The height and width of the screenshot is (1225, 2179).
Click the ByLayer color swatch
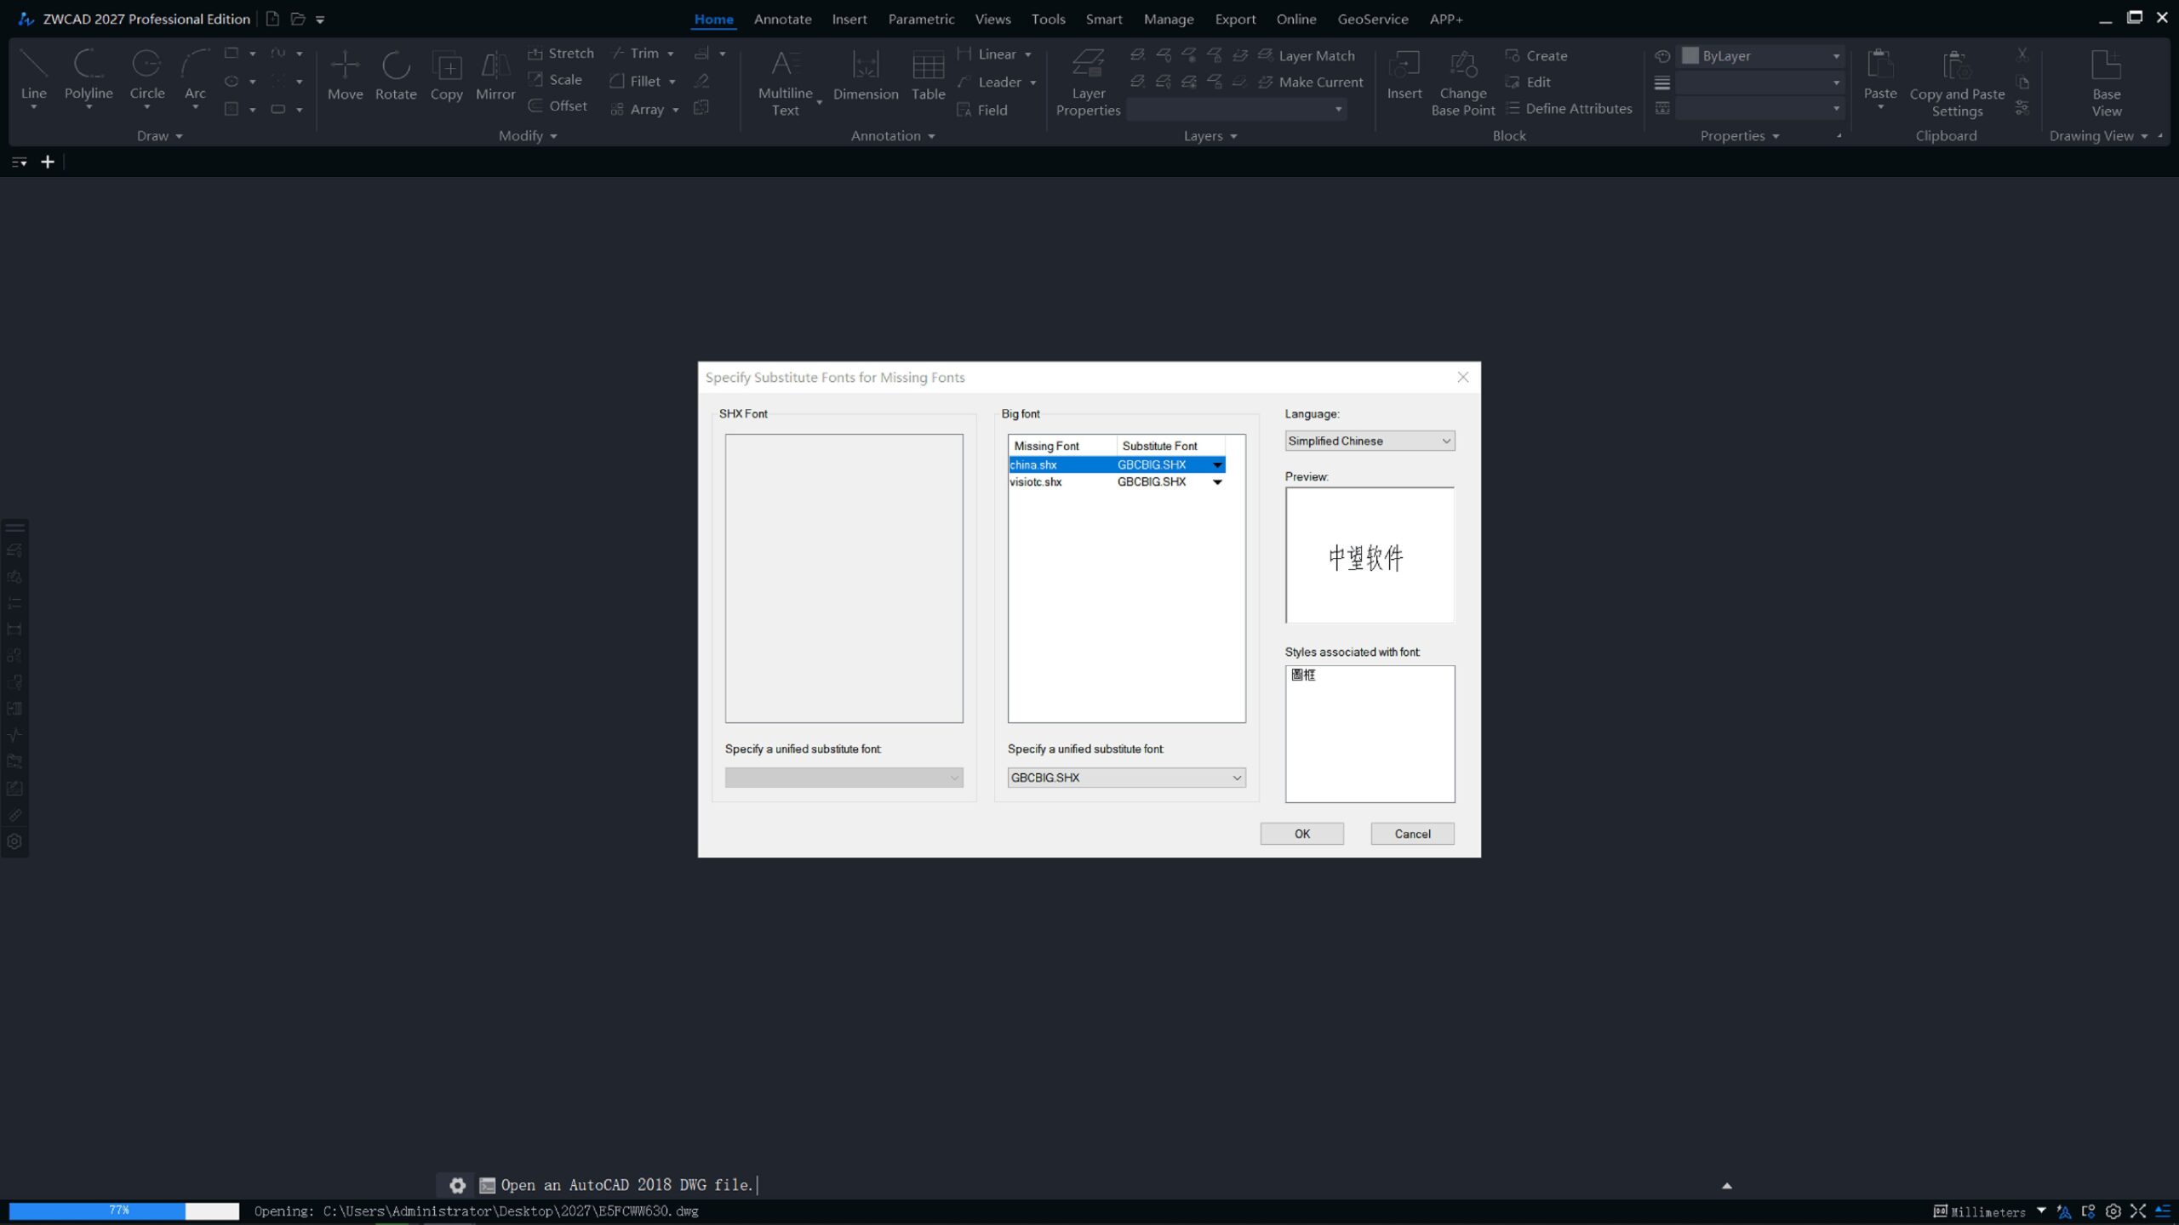pos(1690,56)
